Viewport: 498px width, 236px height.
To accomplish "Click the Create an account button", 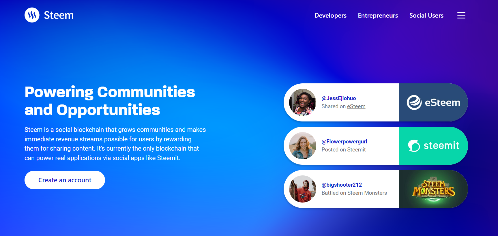I will tap(65, 180).
